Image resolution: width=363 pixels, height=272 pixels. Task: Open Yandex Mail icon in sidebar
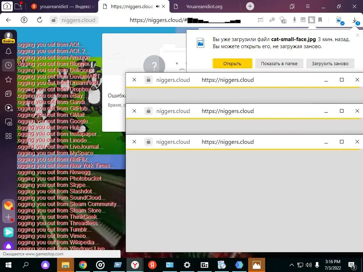pos(9,205)
